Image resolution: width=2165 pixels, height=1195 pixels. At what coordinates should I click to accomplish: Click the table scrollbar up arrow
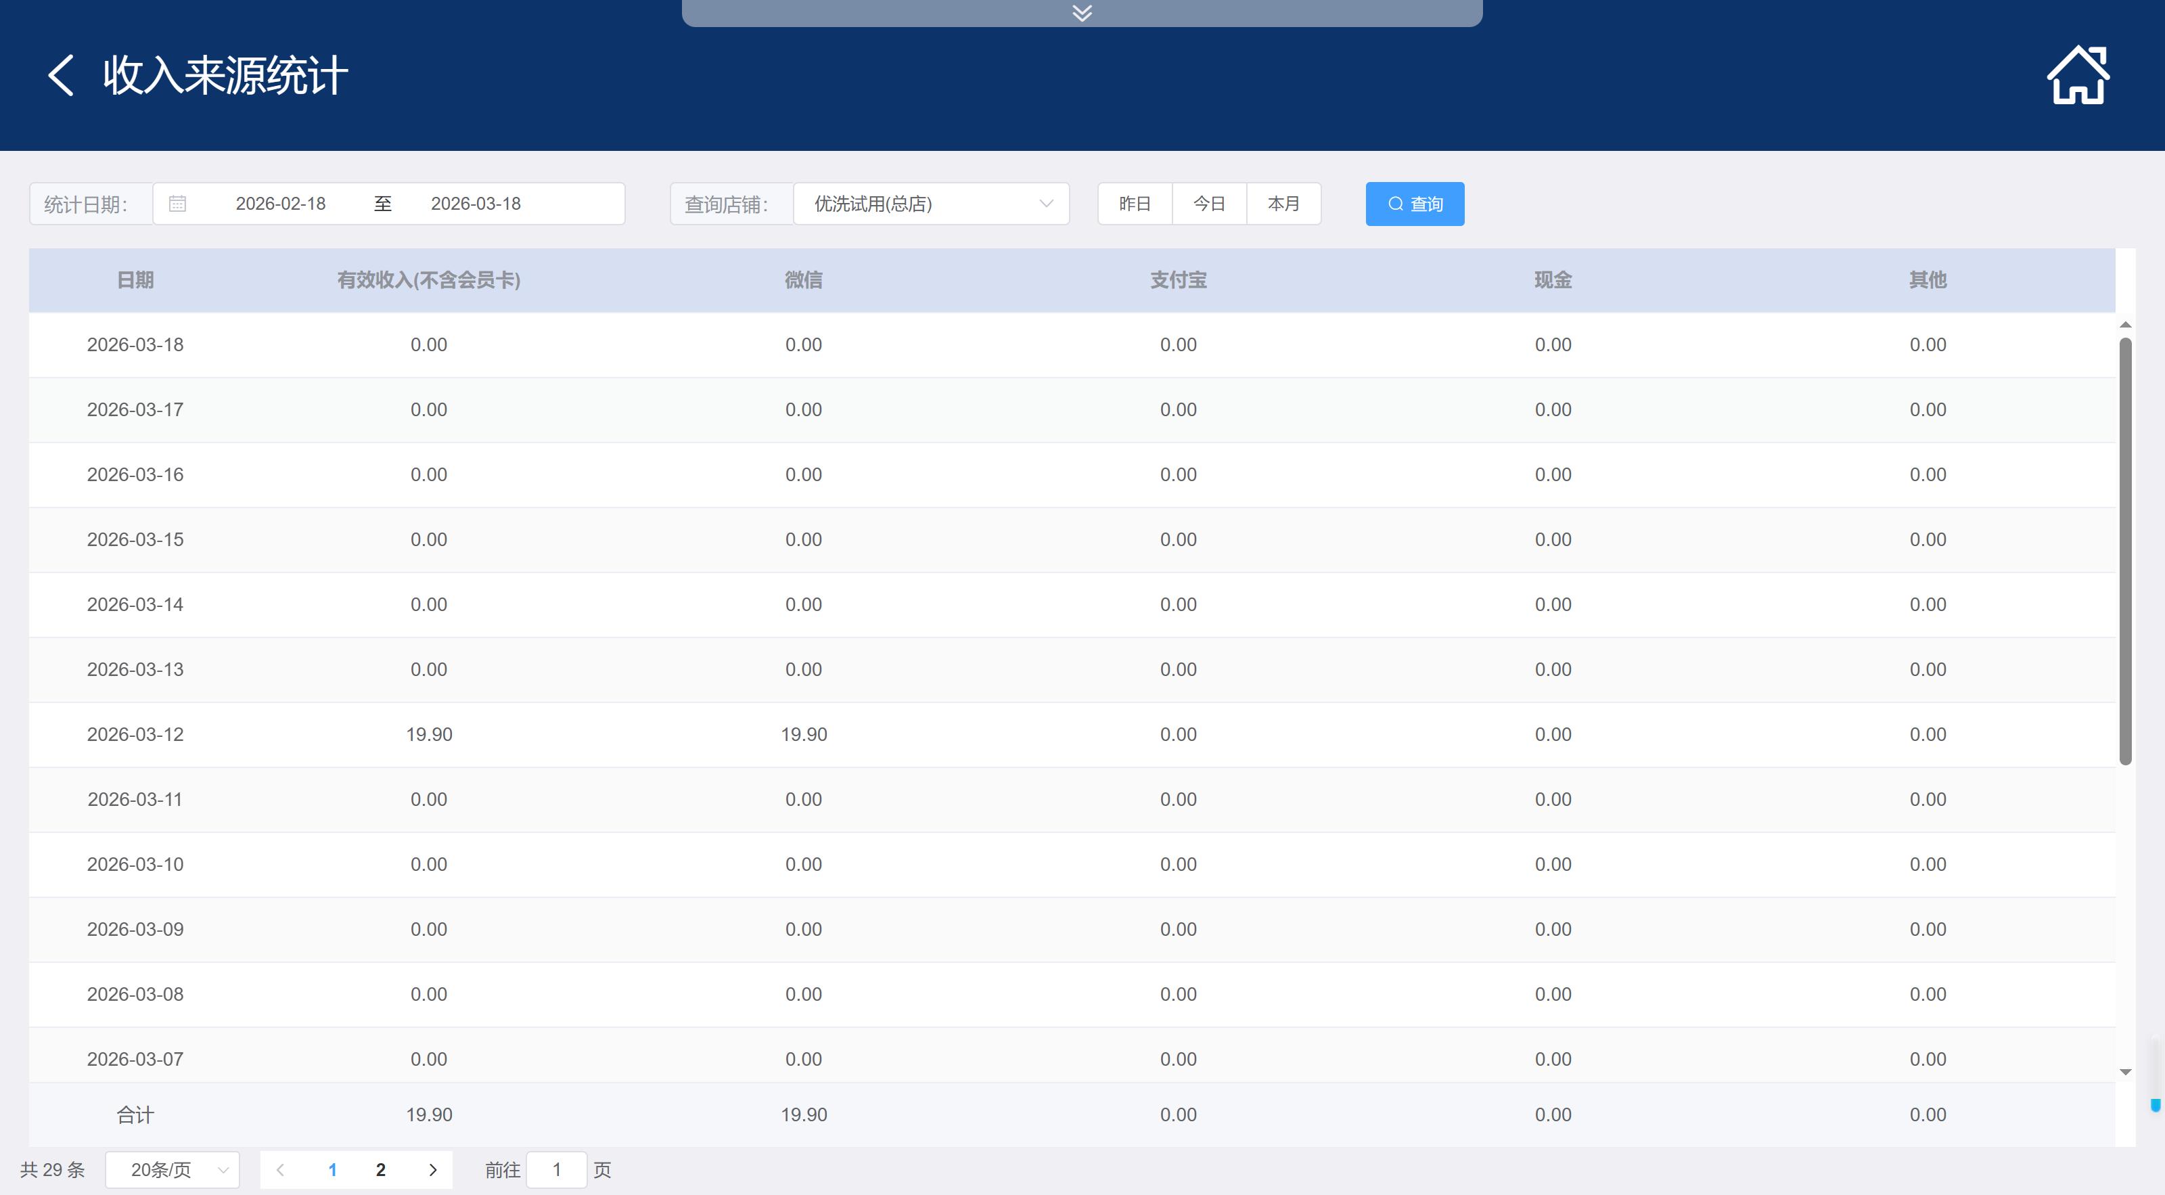point(2126,325)
